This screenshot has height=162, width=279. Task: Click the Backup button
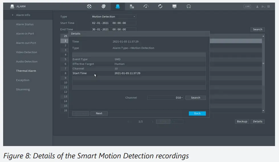pos(242,122)
